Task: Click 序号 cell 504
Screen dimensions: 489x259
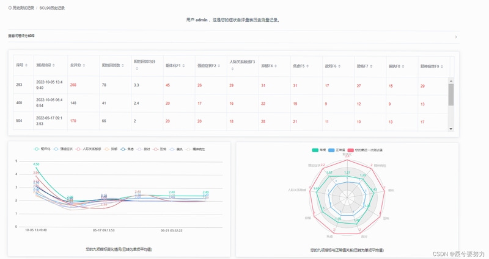Action: point(19,121)
